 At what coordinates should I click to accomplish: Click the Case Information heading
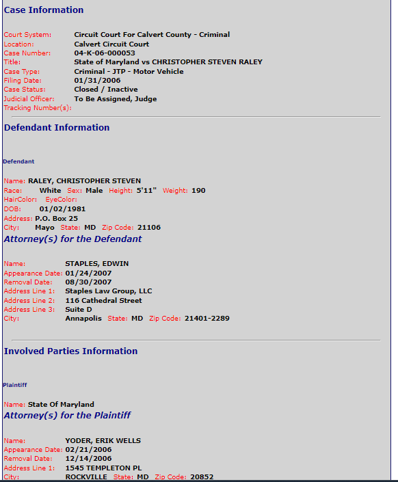pos(43,10)
